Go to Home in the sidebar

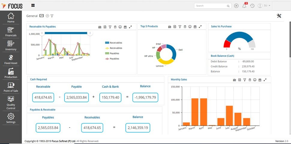point(11,18)
